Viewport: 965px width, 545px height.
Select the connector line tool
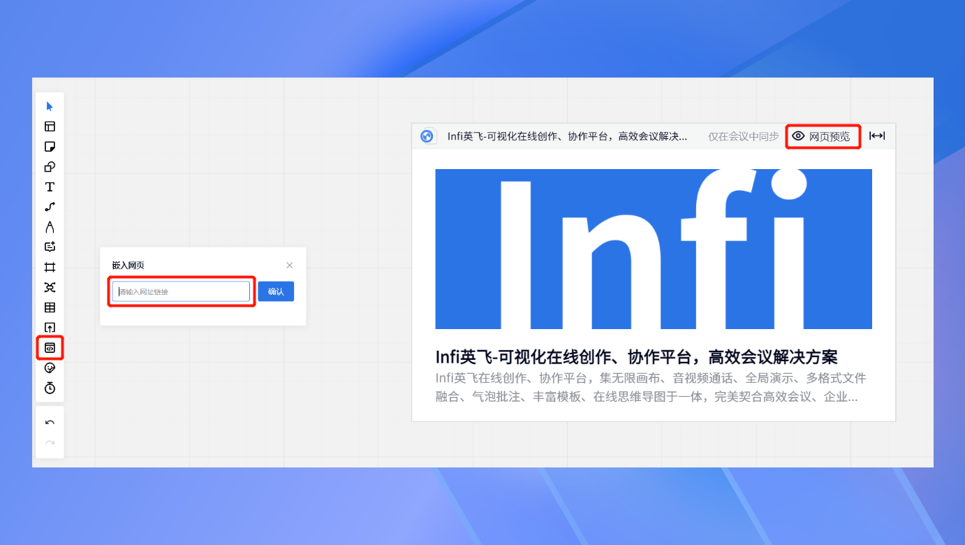50,207
